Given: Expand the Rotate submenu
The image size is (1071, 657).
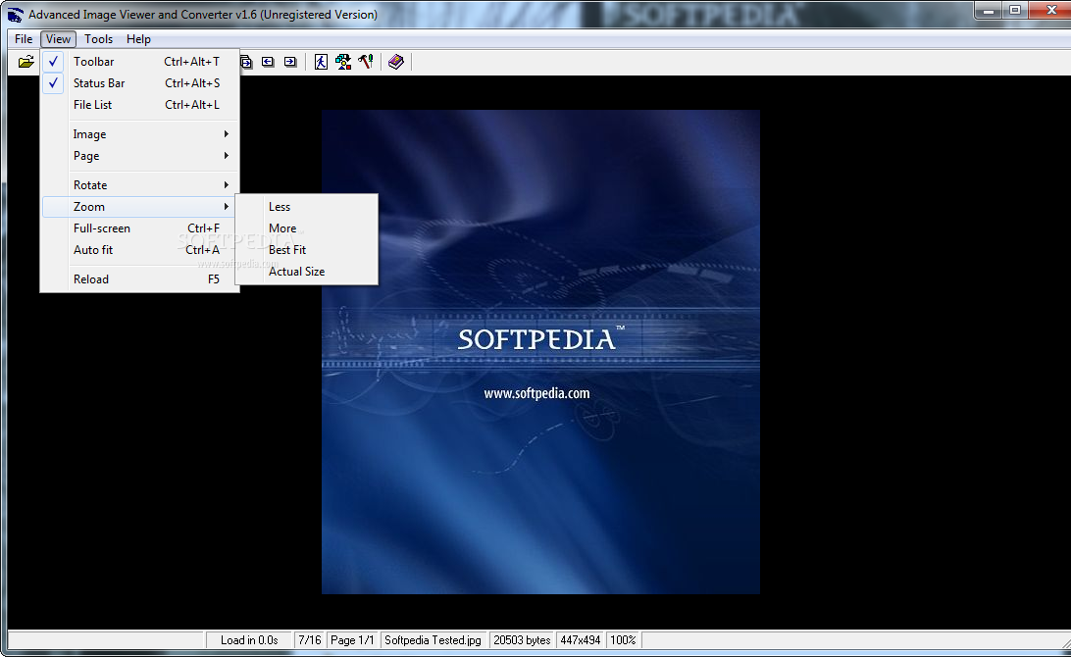Looking at the screenshot, I should coord(140,185).
